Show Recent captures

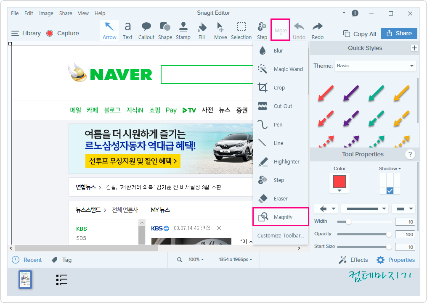tap(27, 260)
